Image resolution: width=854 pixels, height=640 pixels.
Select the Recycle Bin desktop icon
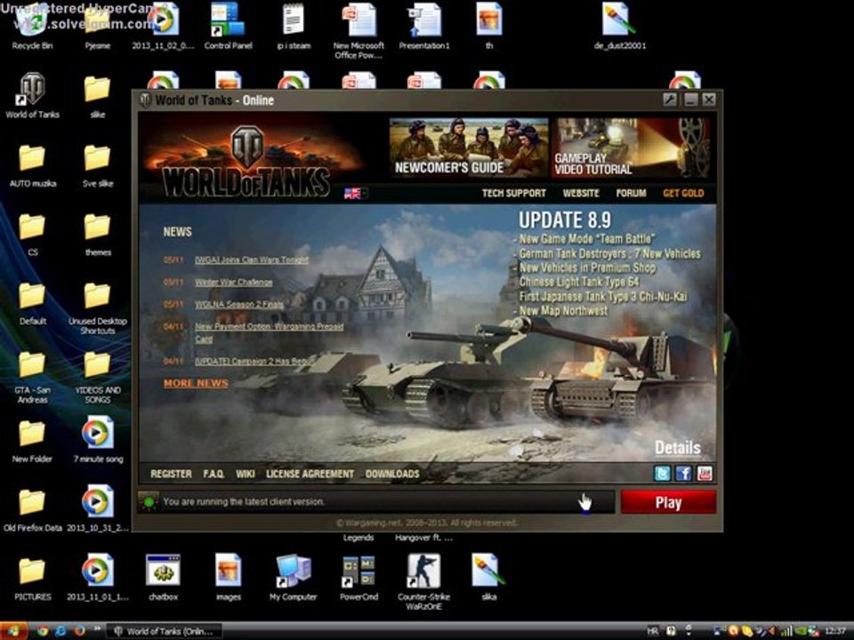pyautogui.click(x=32, y=28)
